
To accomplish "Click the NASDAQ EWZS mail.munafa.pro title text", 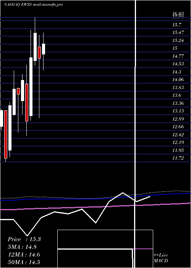I will 33,5.
